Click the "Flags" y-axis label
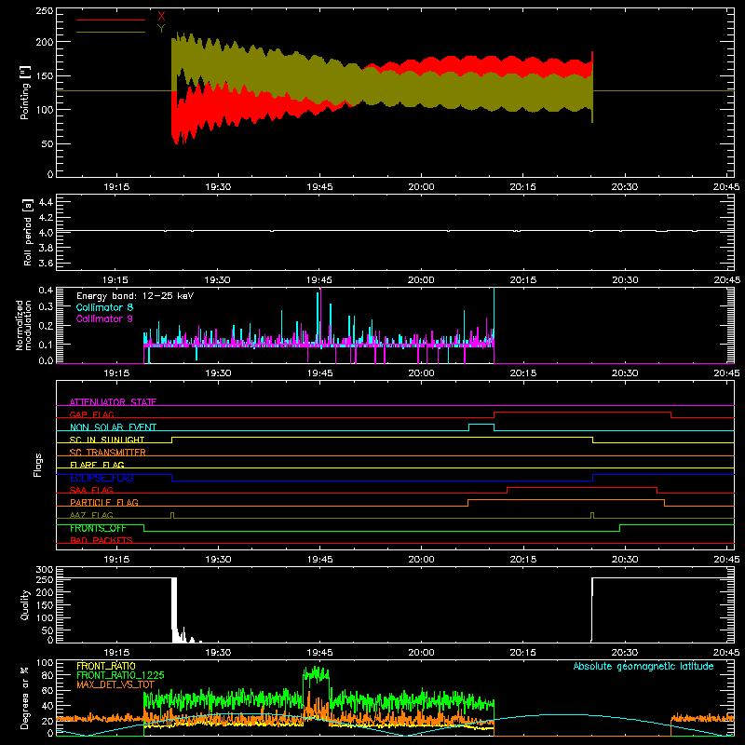The width and height of the screenshot is (745, 745). tap(38, 465)
